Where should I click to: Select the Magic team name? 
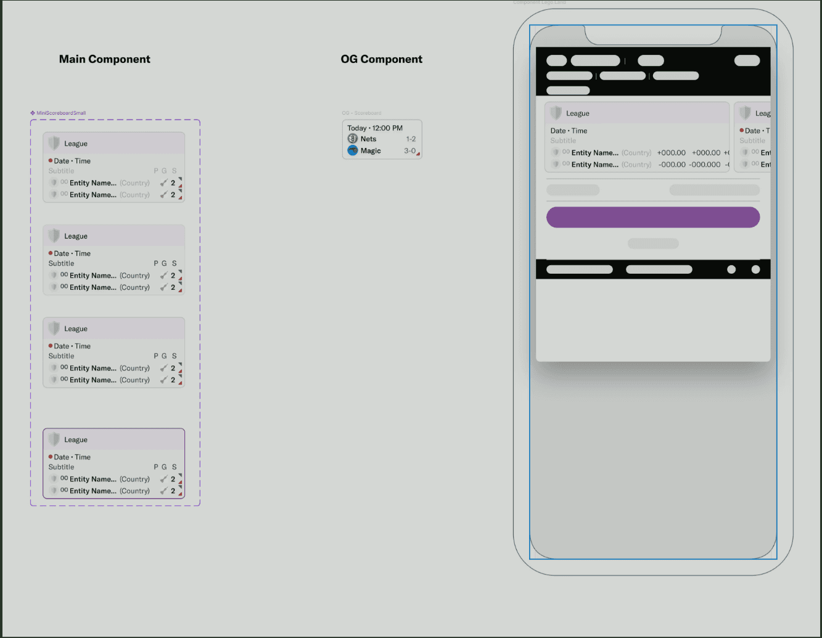(x=371, y=151)
